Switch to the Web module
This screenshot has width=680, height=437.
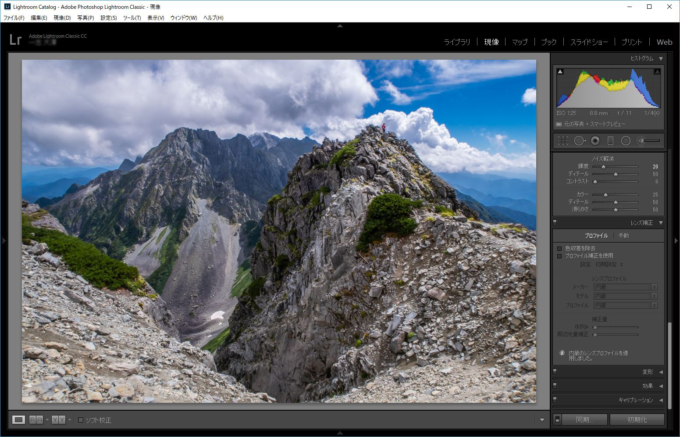(x=664, y=42)
